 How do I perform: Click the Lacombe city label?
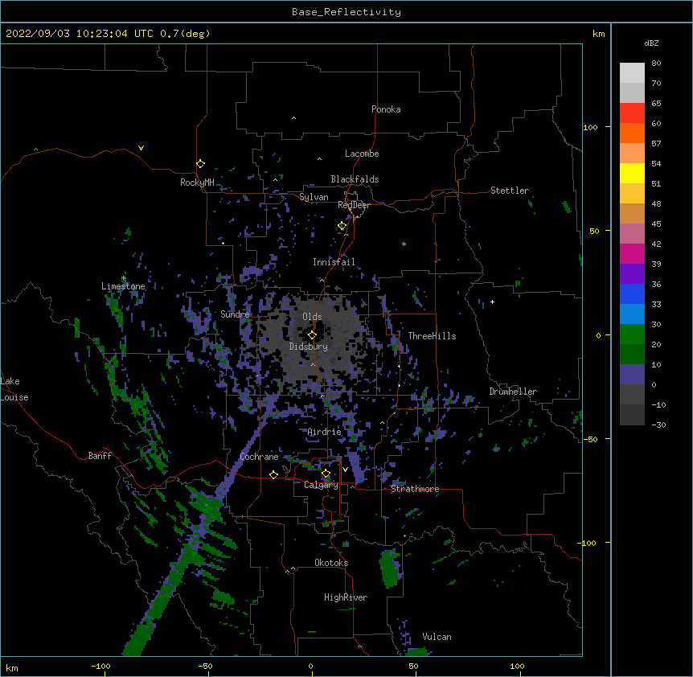[x=362, y=154]
